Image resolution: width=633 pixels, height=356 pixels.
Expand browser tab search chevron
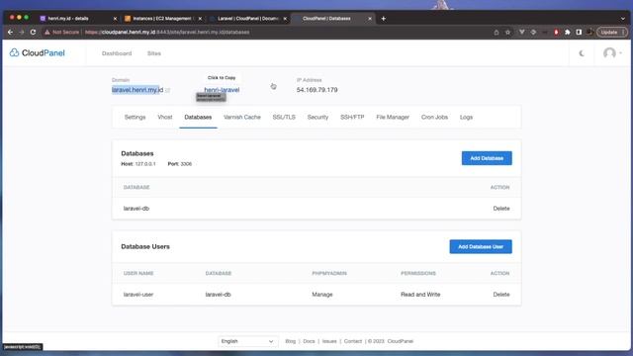pyautogui.click(x=623, y=19)
